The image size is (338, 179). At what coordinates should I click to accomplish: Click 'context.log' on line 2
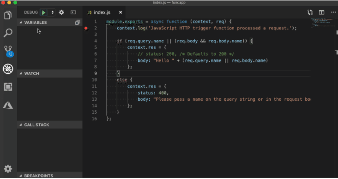(x=131, y=28)
